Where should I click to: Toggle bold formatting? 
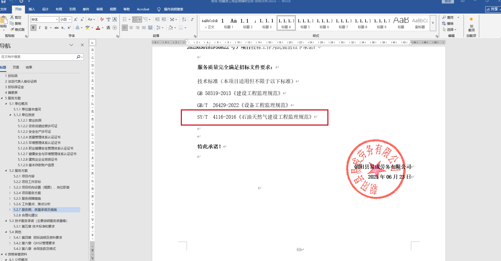click(x=33, y=28)
